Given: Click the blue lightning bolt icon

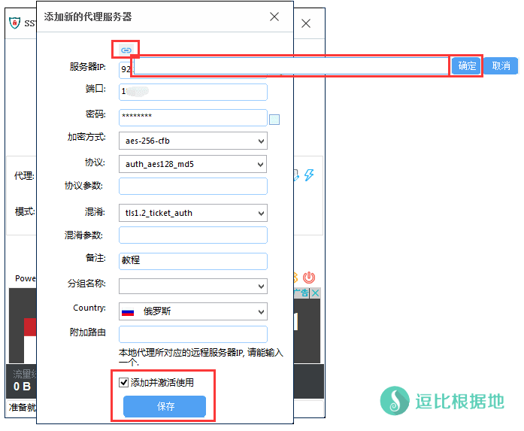Looking at the screenshot, I should coord(309,175).
